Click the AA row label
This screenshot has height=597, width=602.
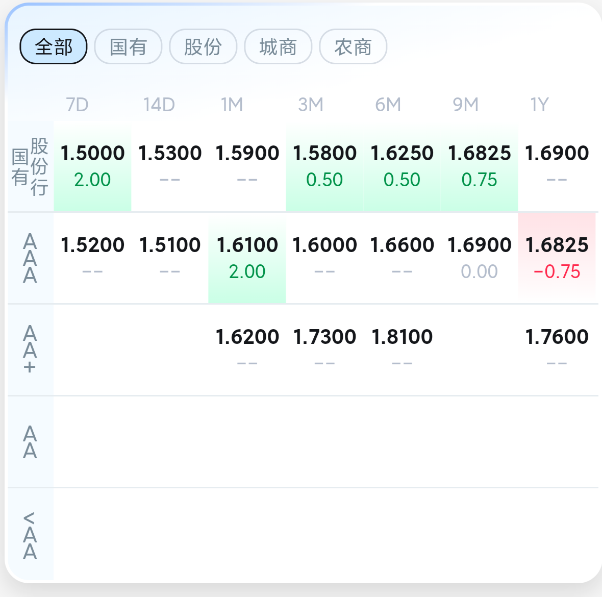(x=30, y=442)
